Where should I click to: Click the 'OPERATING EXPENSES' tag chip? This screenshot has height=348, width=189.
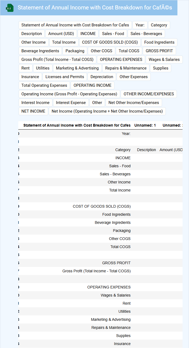[121, 60]
